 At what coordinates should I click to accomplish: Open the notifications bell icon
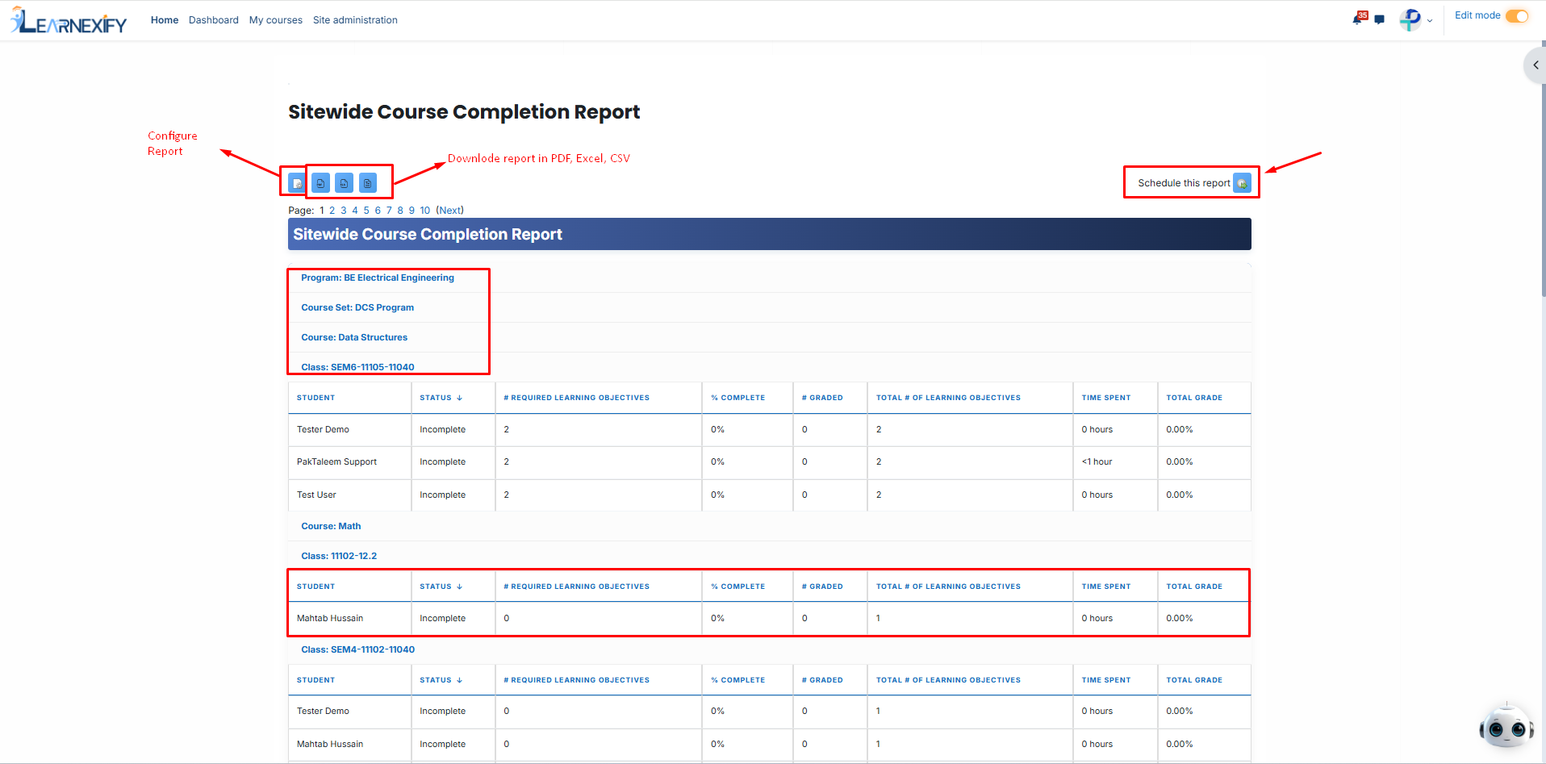tap(1359, 18)
